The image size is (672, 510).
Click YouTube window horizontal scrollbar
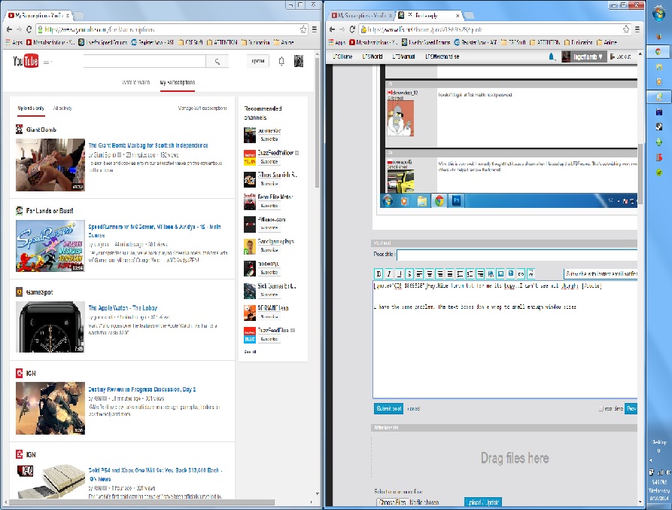point(141,502)
